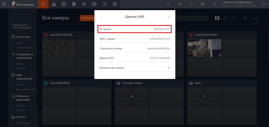Open События масок in sidebar
269x127 pixels.
tap(24, 47)
